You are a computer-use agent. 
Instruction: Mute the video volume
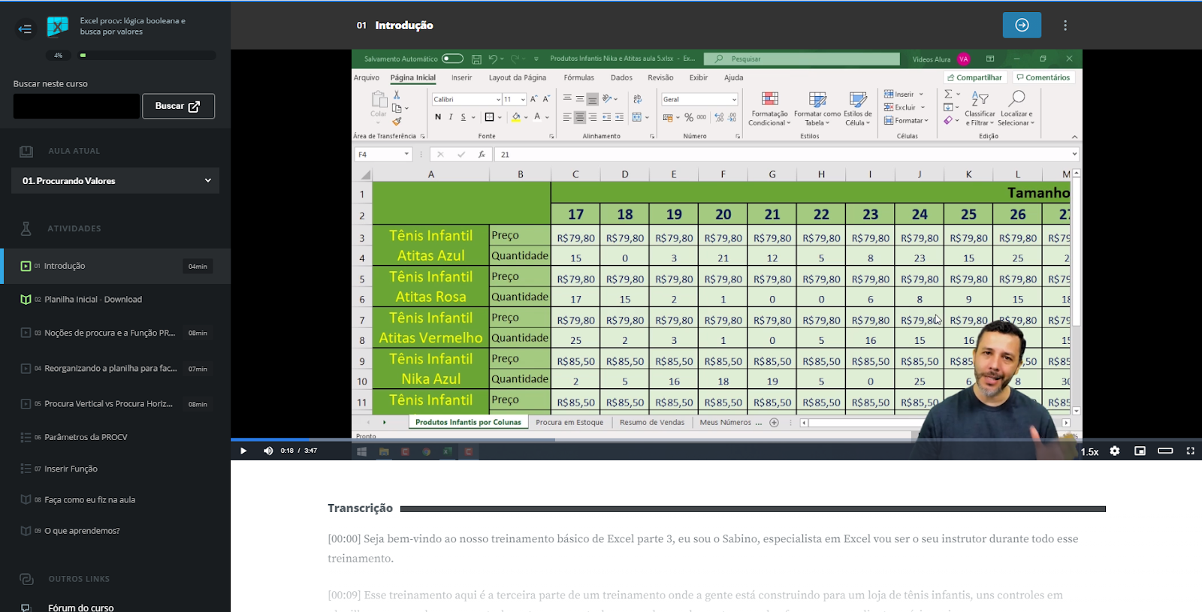click(x=268, y=451)
